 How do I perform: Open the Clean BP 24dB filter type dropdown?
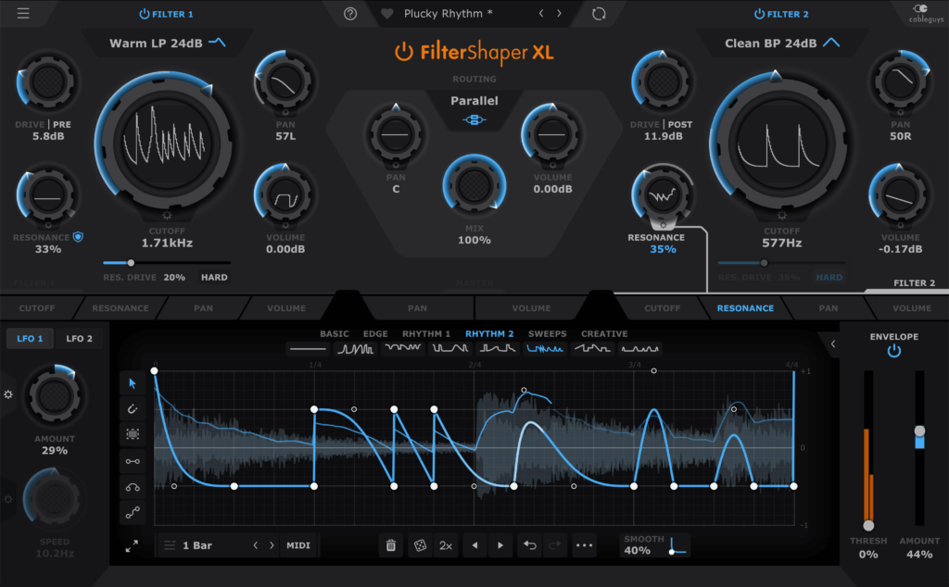782,43
